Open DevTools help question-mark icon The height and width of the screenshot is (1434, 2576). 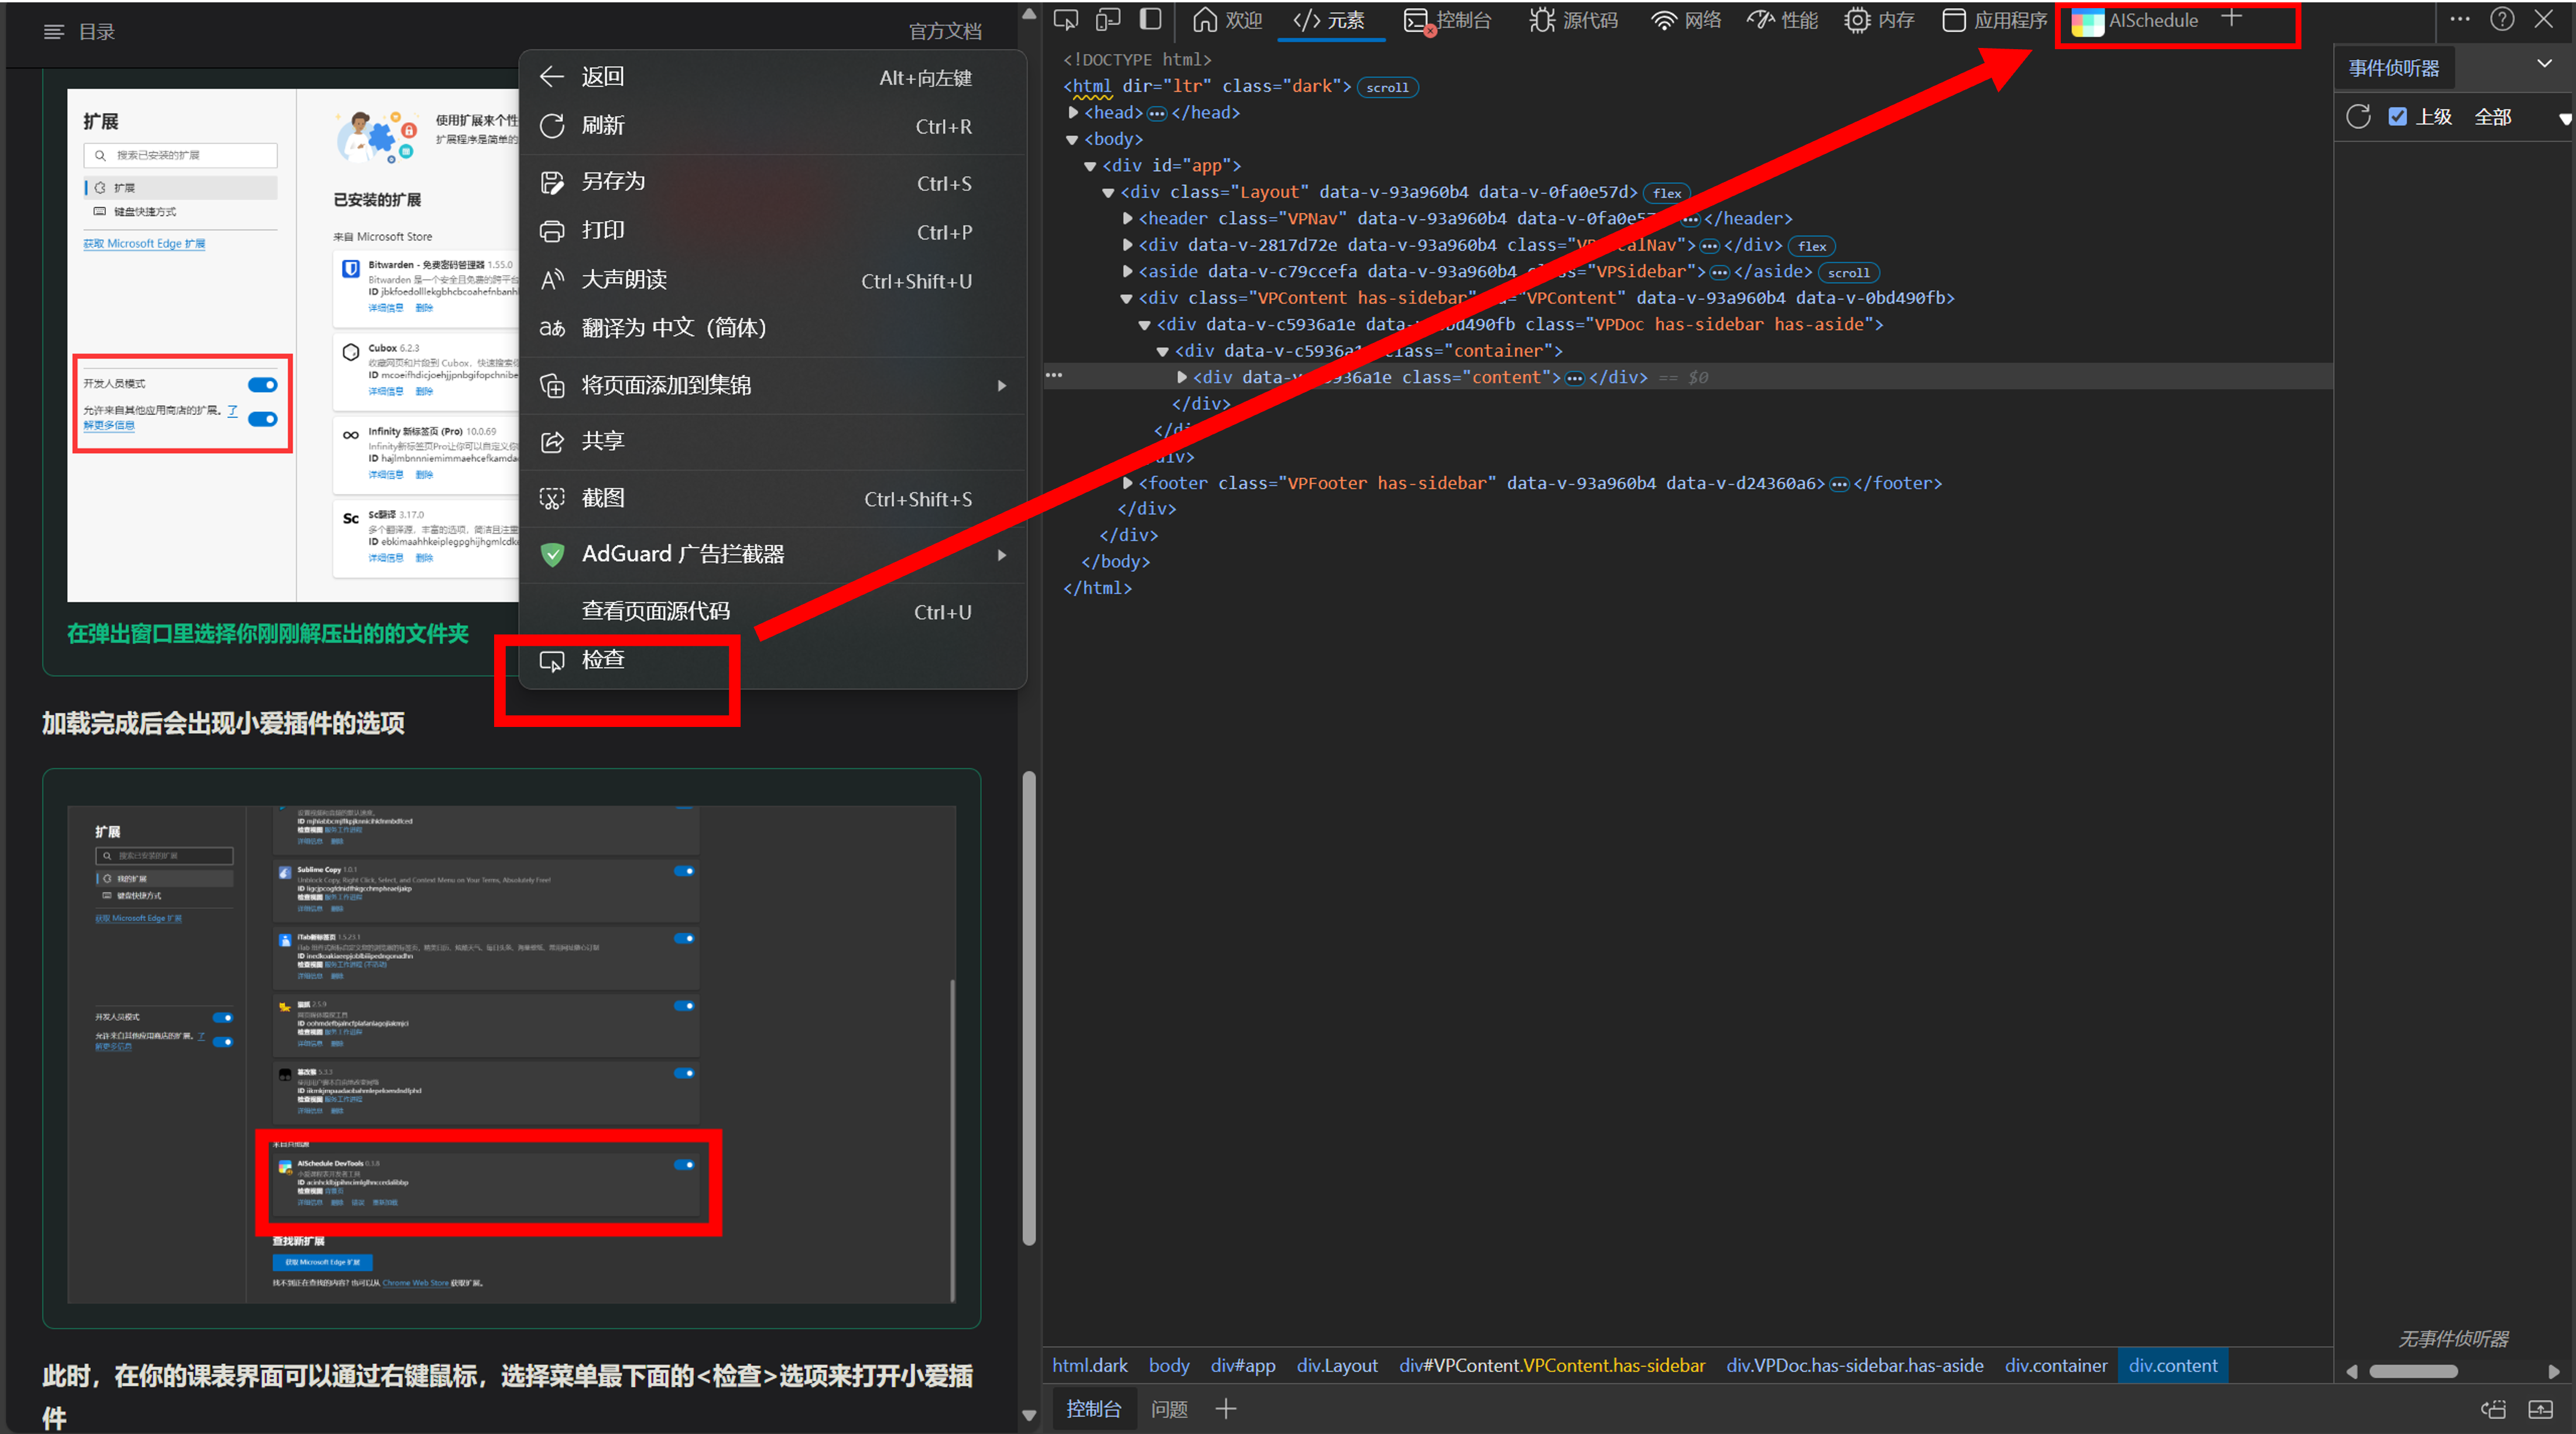[2502, 20]
